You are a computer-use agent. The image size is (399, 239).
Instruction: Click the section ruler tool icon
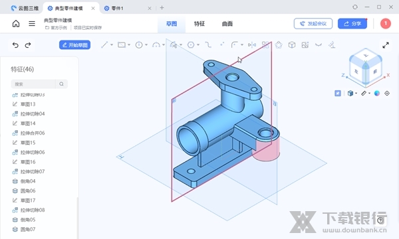tap(364, 93)
